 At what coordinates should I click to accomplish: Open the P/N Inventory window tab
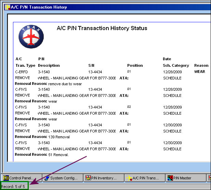(104, 178)
